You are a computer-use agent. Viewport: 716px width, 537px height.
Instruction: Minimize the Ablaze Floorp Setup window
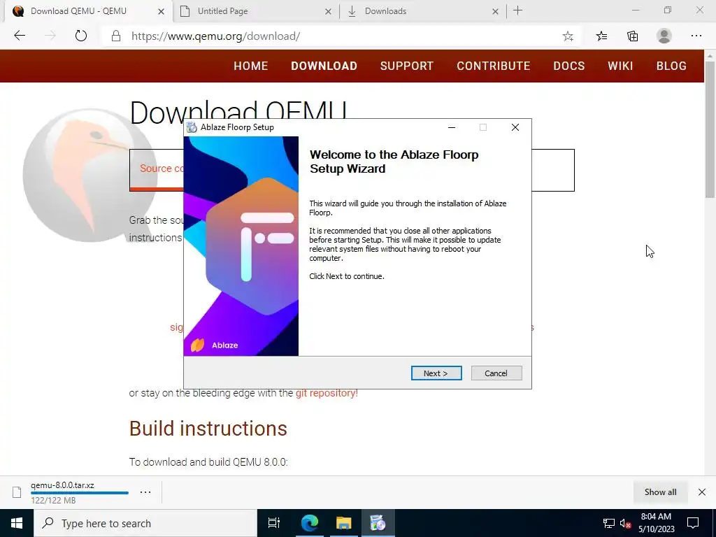(452, 127)
